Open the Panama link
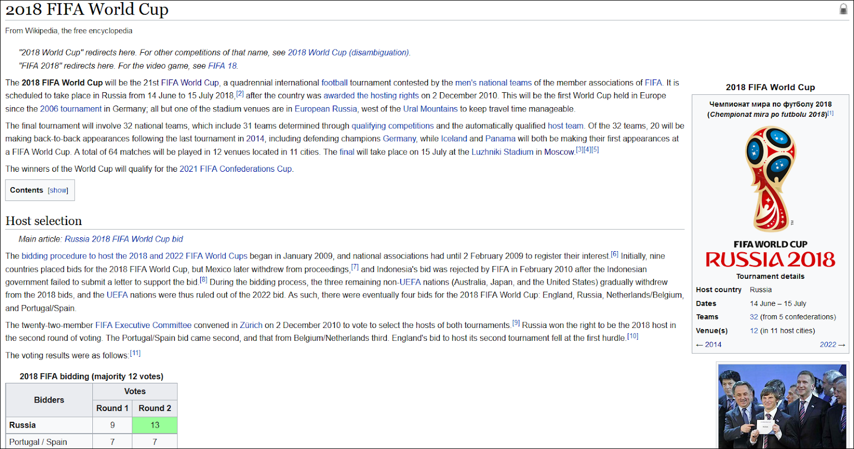 coord(500,139)
